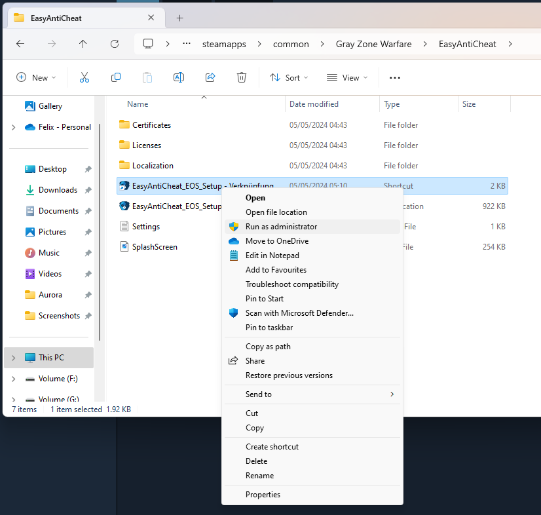Click the Paste clipboard toolbar icon

pyautogui.click(x=147, y=78)
